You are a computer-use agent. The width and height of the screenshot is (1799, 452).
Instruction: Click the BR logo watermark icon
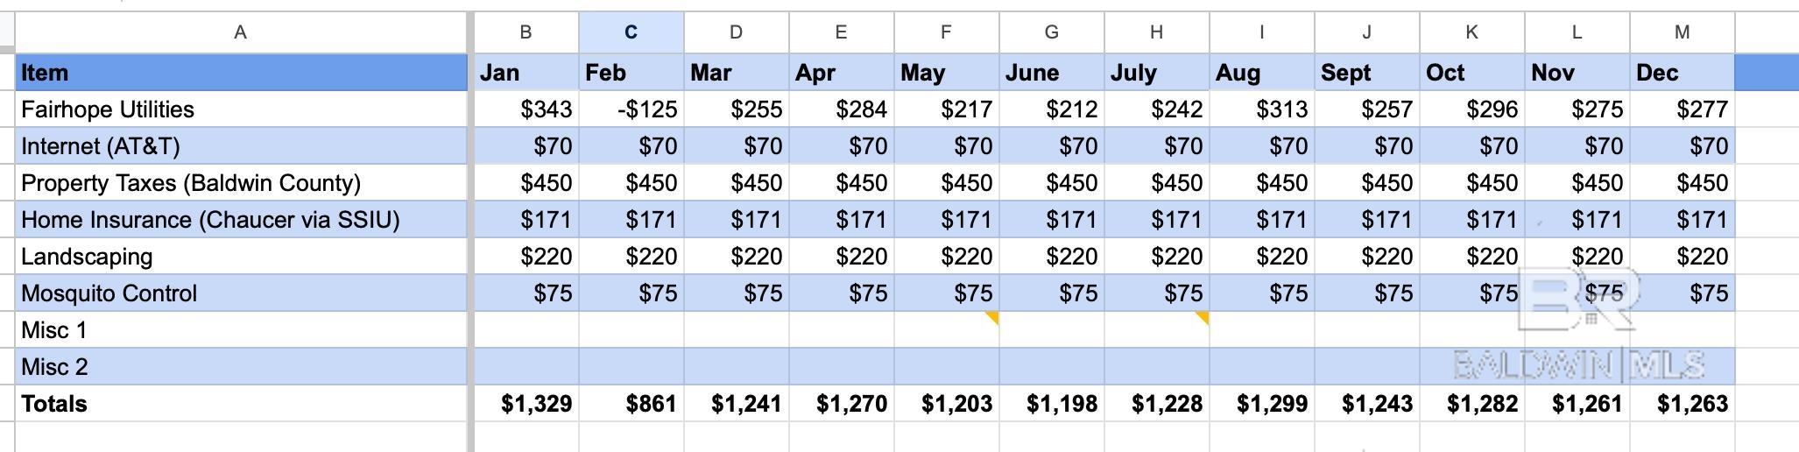[1577, 298]
